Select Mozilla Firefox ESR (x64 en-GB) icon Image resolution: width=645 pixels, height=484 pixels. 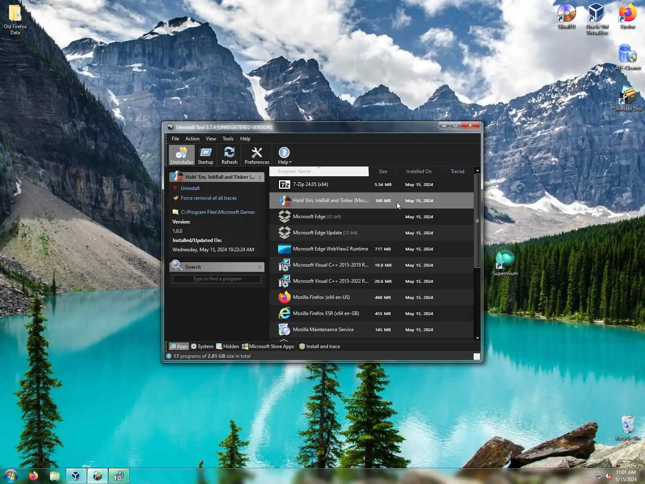coord(284,313)
